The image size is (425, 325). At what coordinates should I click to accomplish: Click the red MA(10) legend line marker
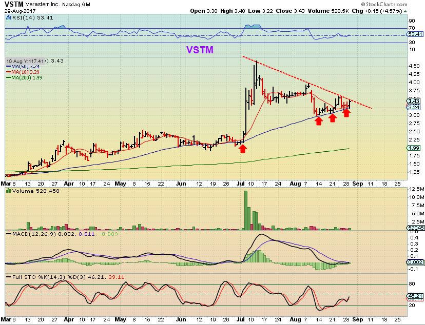point(9,72)
